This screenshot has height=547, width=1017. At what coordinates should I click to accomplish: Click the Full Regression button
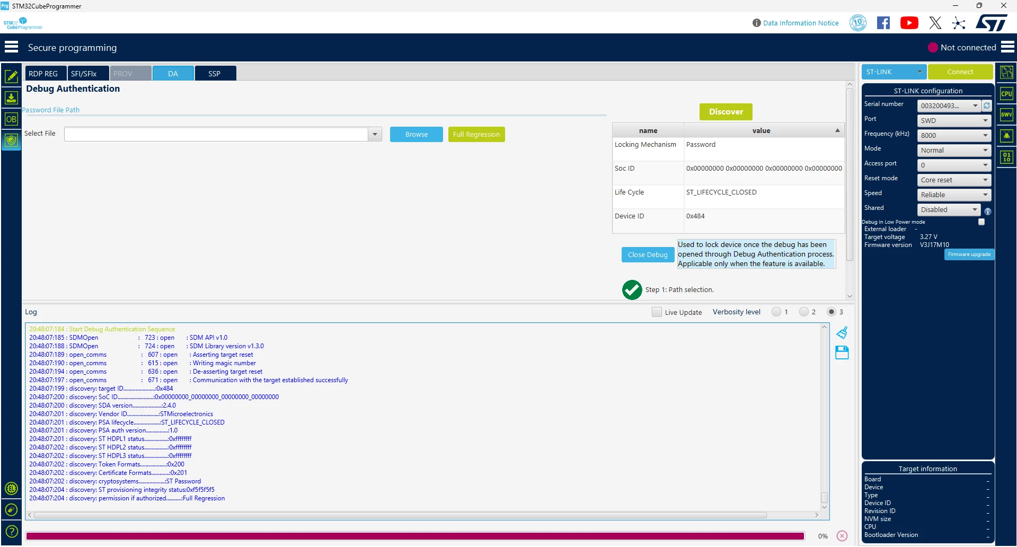point(476,134)
